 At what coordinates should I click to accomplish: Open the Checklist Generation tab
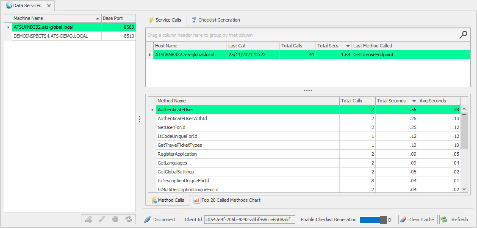coord(216,20)
